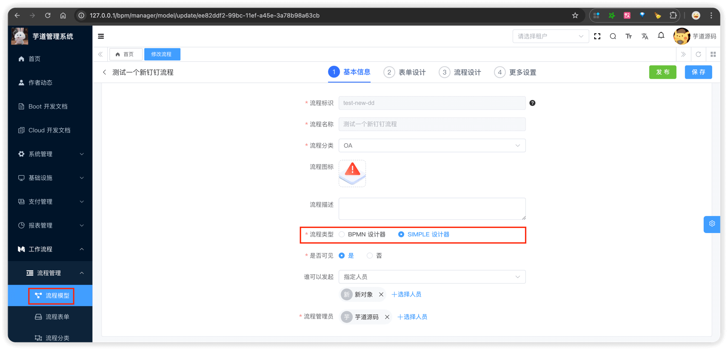
Task: Open tab grid options icon
Action: click(713, 54)
